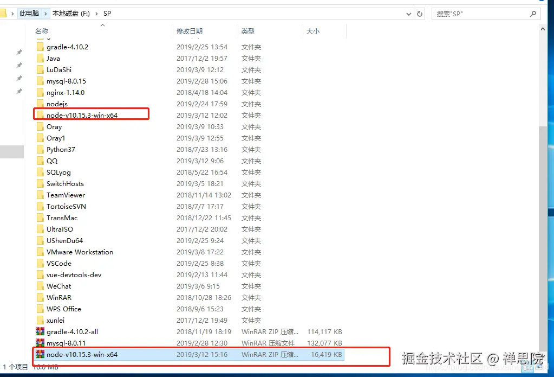
Task: Select the WeChat folder name
Action: coord(58,286)
